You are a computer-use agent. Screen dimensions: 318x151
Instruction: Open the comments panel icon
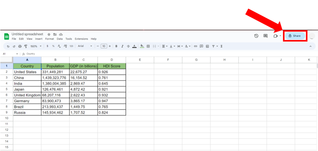click(x=266, y=36)
